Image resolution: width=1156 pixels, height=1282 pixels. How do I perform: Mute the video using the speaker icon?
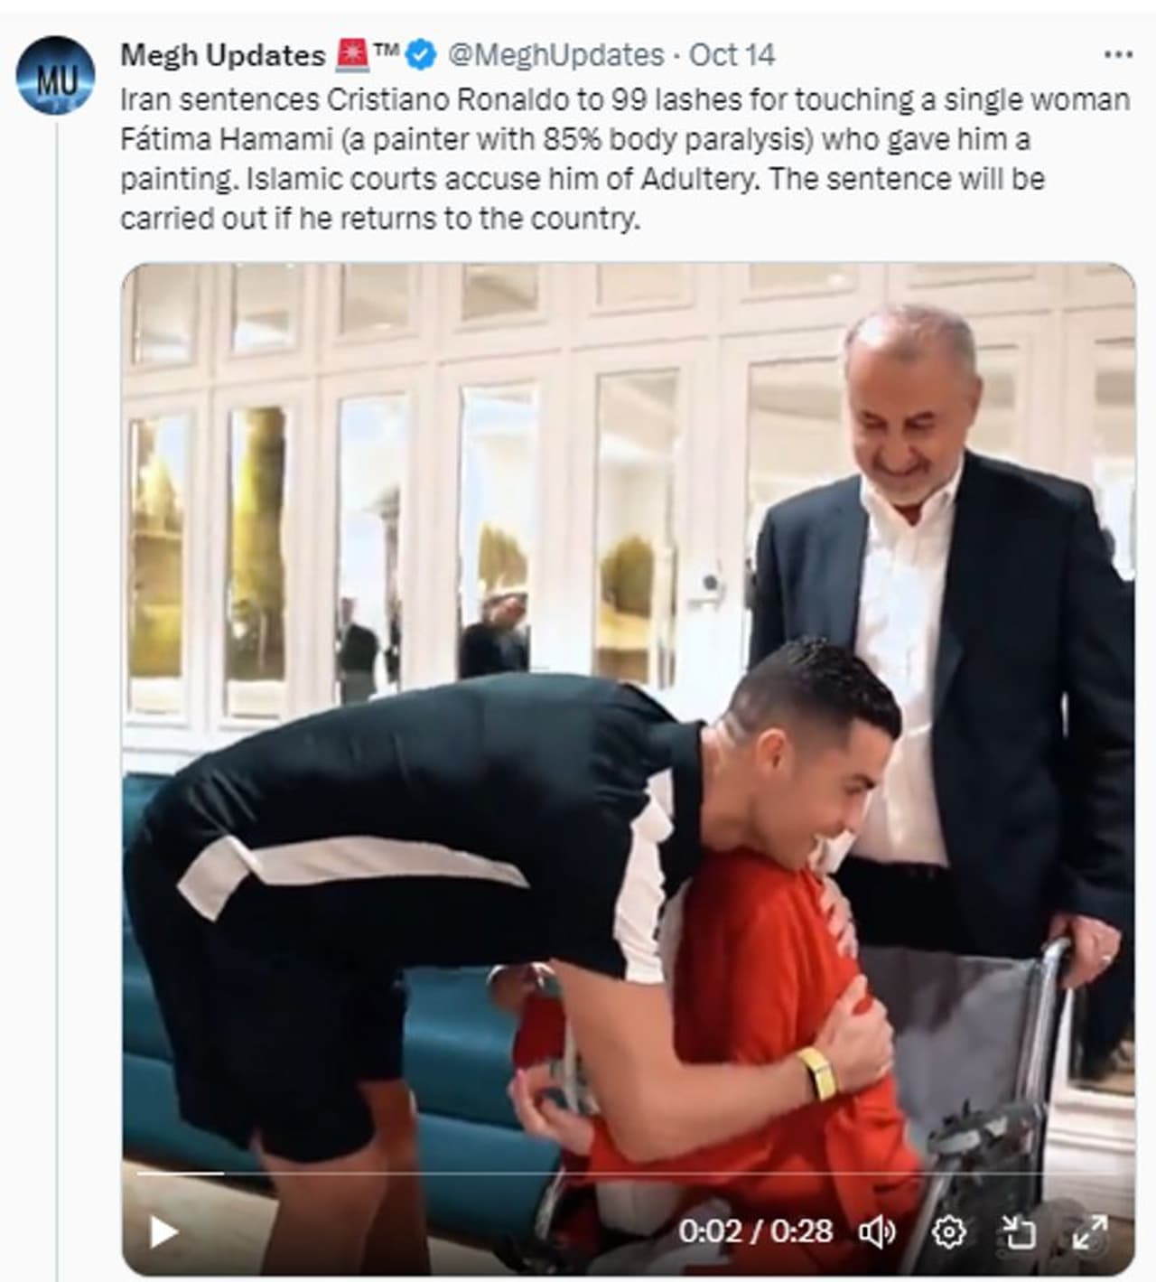[x=876, y=1231]
